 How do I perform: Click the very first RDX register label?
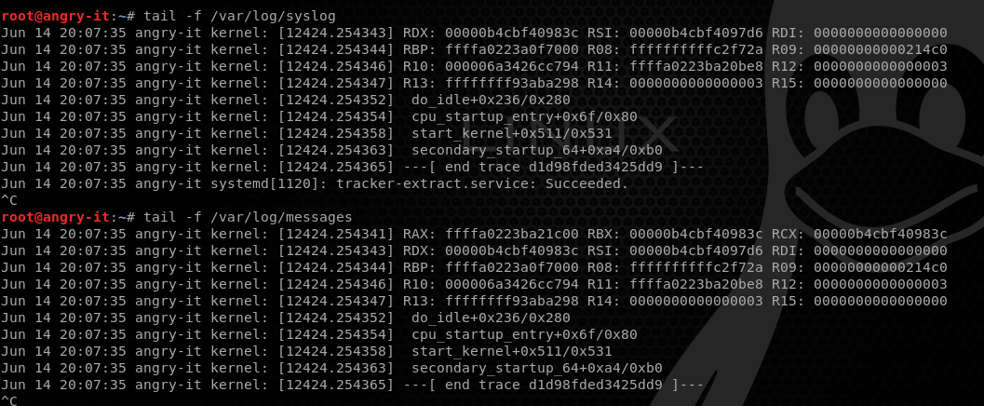coord(418,33)
